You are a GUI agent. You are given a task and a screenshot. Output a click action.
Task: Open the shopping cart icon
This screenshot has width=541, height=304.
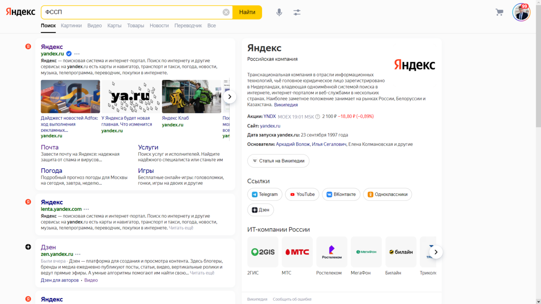[x=499, y=12]
